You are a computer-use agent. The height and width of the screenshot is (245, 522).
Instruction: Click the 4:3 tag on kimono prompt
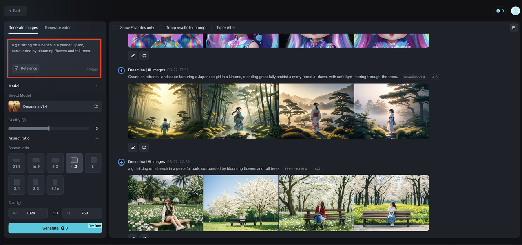[x=435, y=77]
